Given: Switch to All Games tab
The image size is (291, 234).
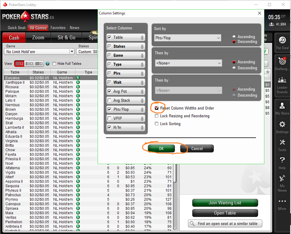Looking at the screenshot, I should 38,28.
